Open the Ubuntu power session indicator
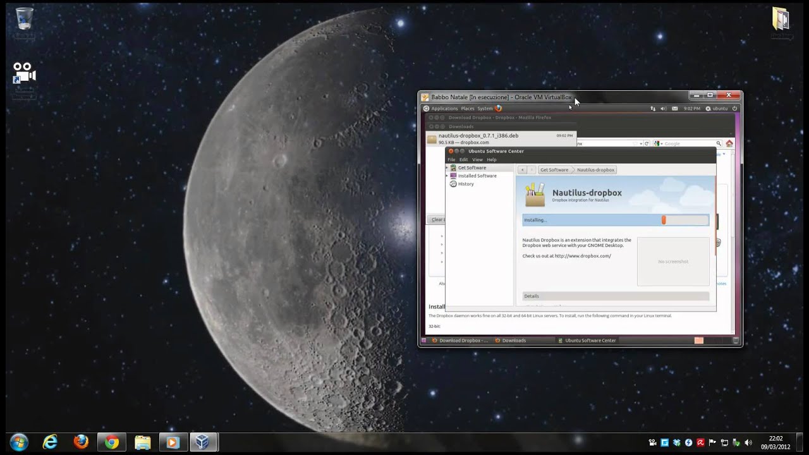Viewport: 809px width, 455px height. point(734,109)
